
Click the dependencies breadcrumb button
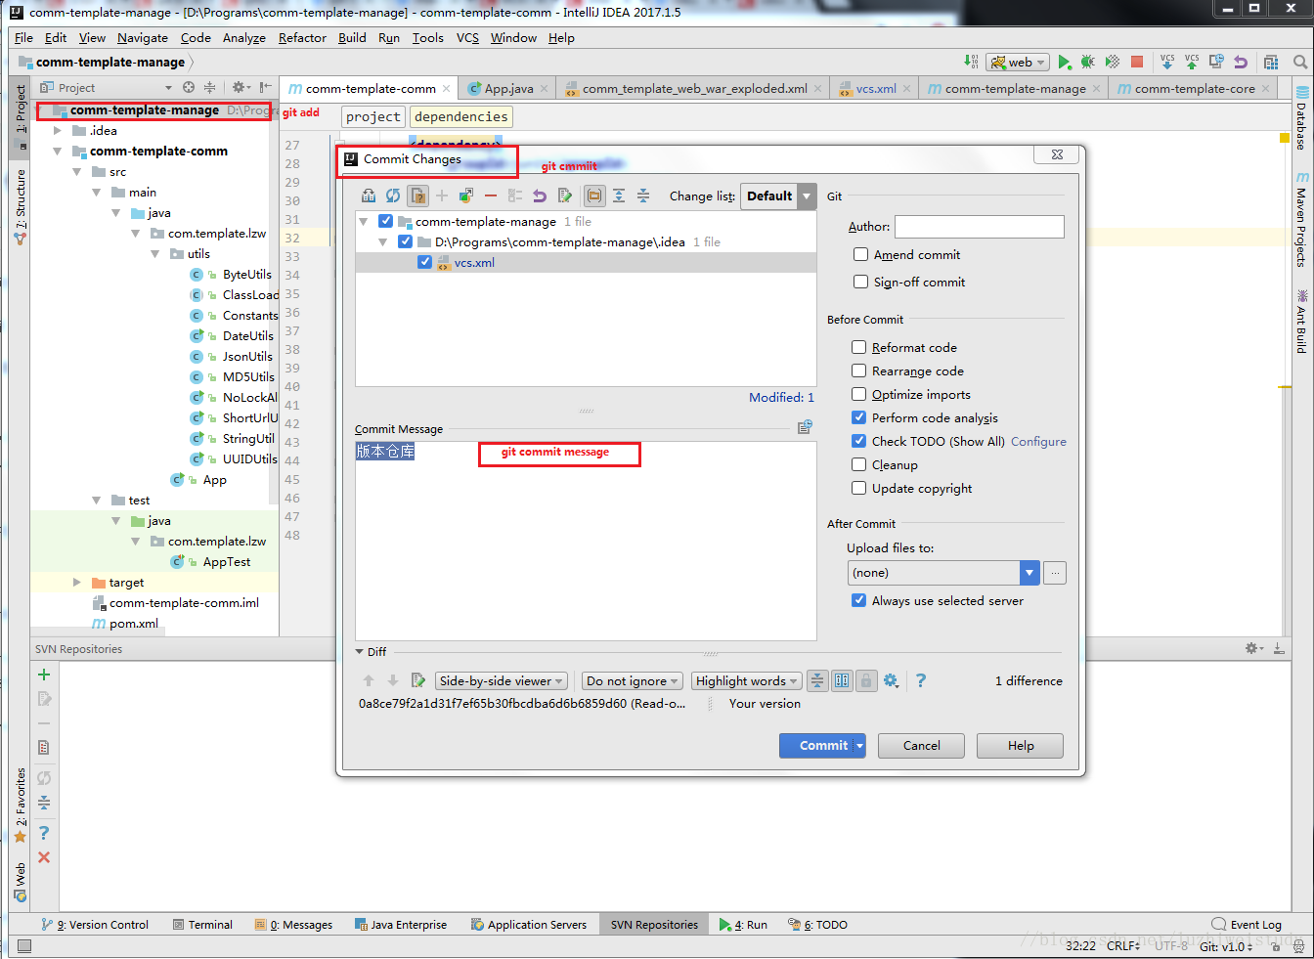click(460, 116)
